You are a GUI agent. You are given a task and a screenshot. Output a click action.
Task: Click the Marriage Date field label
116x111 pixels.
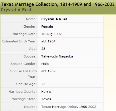pos(25,34)
